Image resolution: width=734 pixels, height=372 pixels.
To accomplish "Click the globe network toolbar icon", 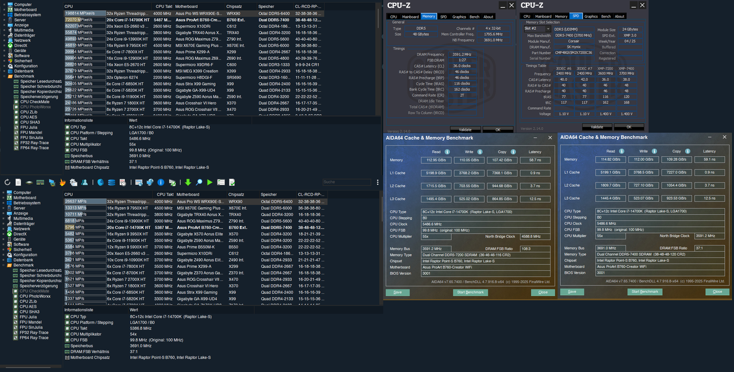I will [150, 183].
